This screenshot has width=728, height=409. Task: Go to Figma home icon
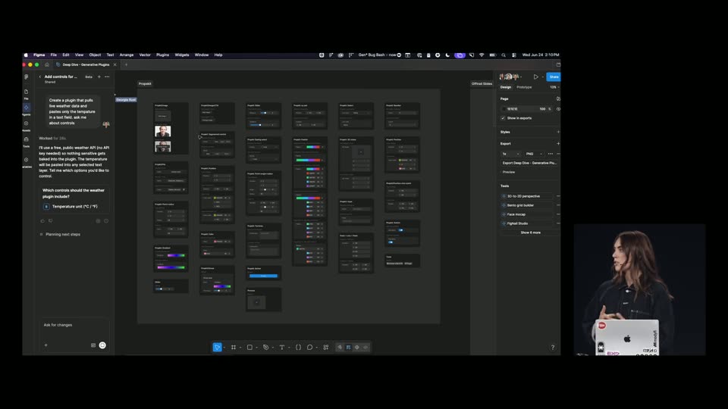(x=47, y=64)
